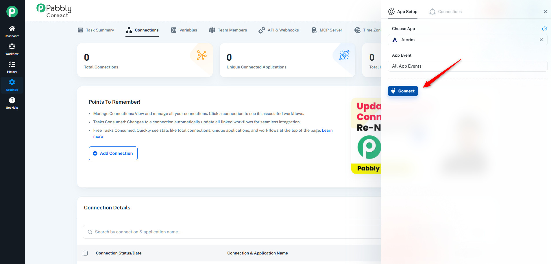Image resolution: width=551 pixels, height=264 pixels.
Task: Select the Variables tab
Action: click(184, 30)
